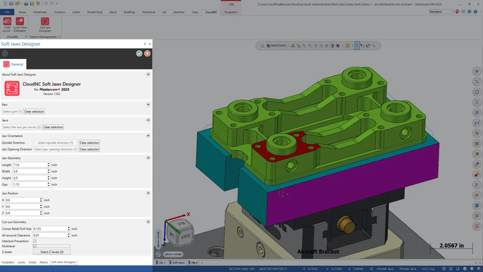
Task: Switch to the Solids ribbon tab
Action: click(x=76, y=12)
